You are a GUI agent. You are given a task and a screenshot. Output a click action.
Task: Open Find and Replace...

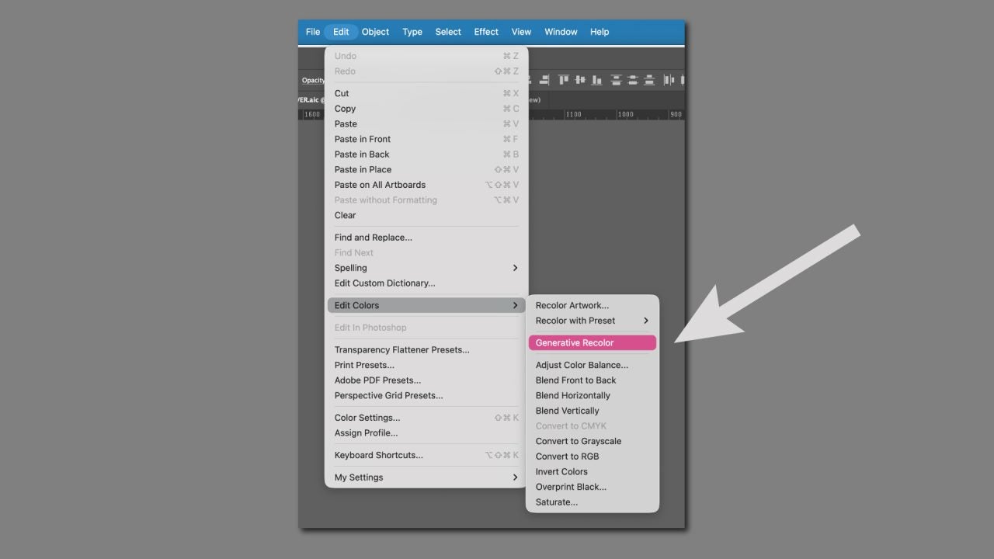[x=426, y=238]
